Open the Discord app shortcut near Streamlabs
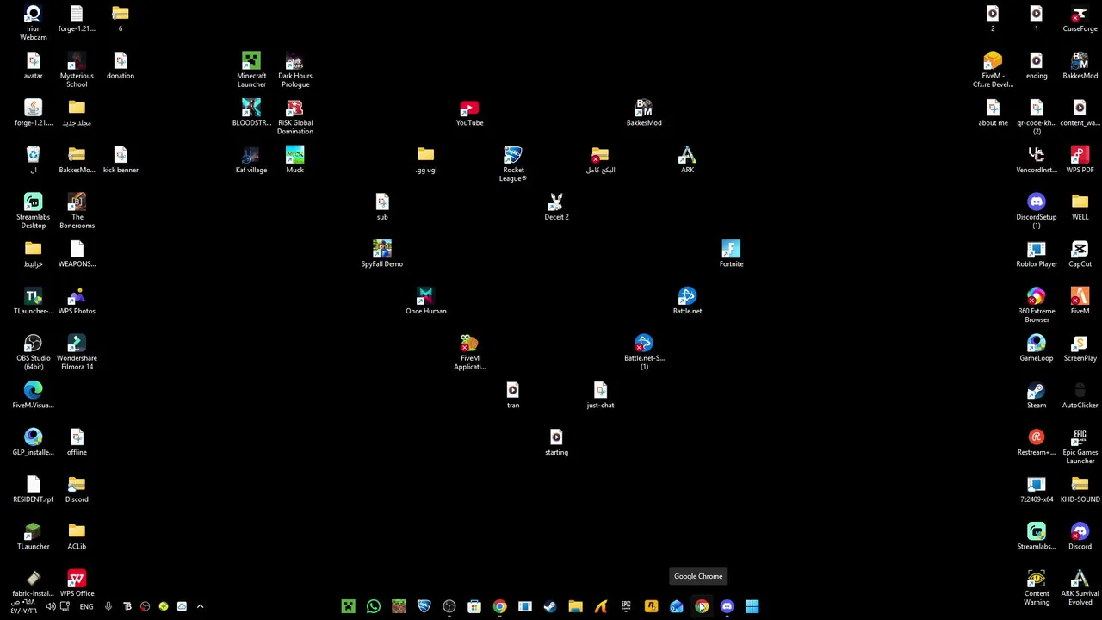The width and height of the screenshot is (1102, 620). coord(1080,536)
